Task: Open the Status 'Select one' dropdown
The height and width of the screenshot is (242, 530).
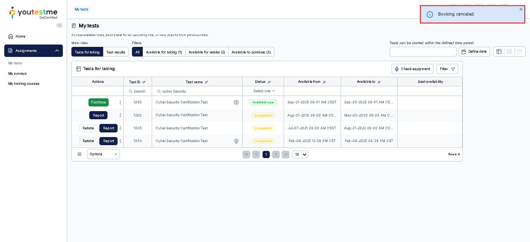Action: [264, 91]
